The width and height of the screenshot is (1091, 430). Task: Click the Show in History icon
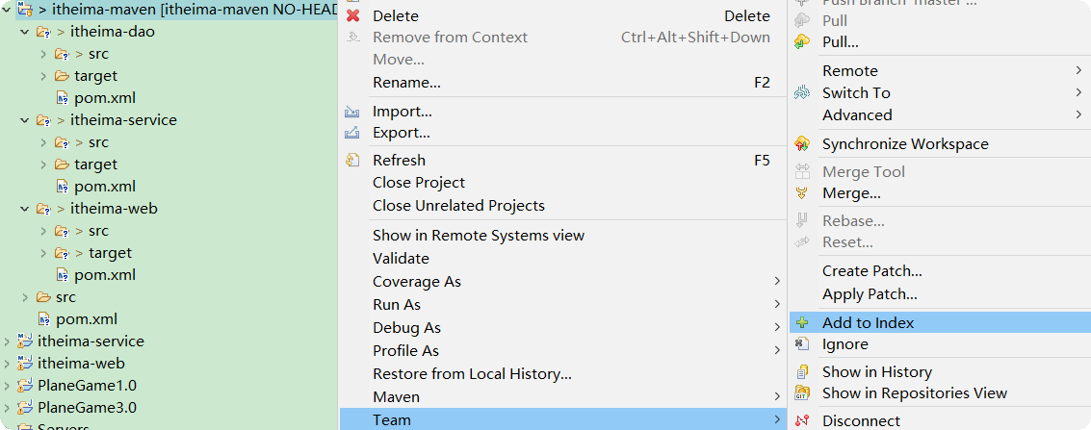802,372
